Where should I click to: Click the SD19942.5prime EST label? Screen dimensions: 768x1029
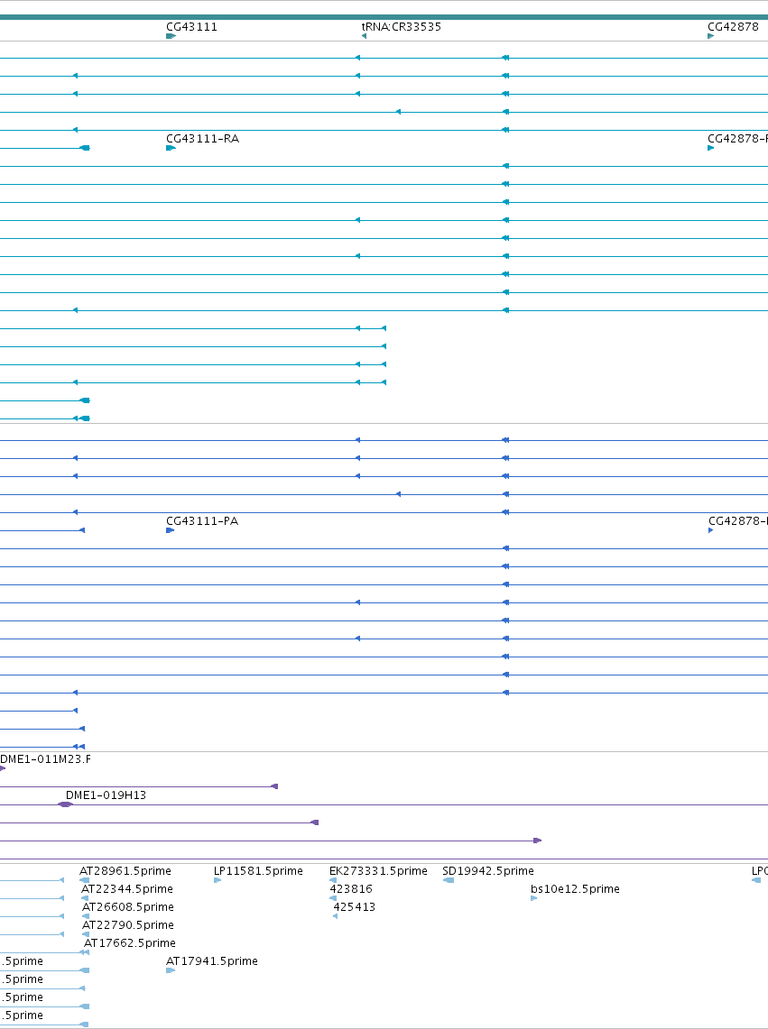(x=488, y=871)
